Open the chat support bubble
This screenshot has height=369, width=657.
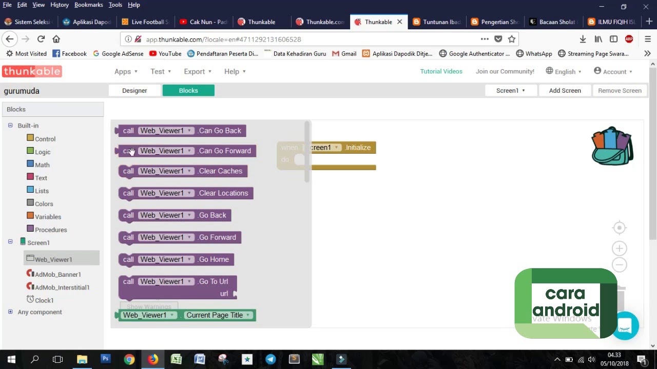pos(625,325)
